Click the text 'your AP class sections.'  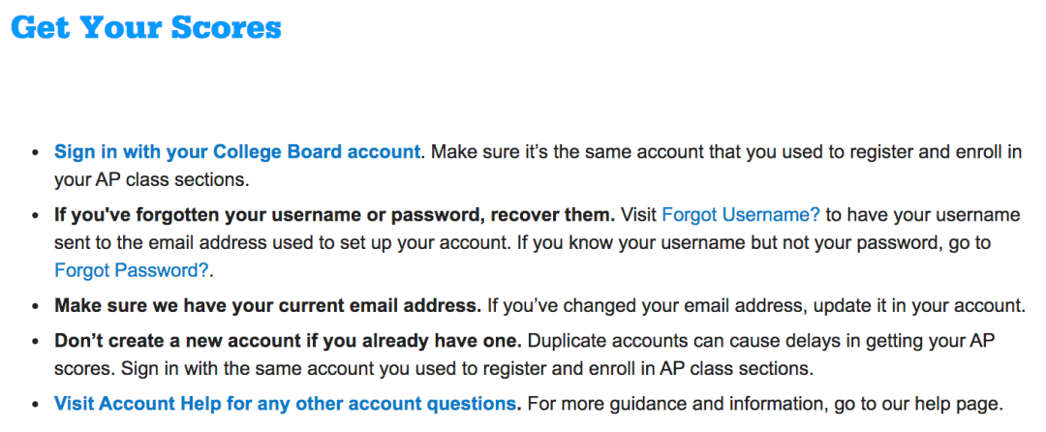coord(151,179)
